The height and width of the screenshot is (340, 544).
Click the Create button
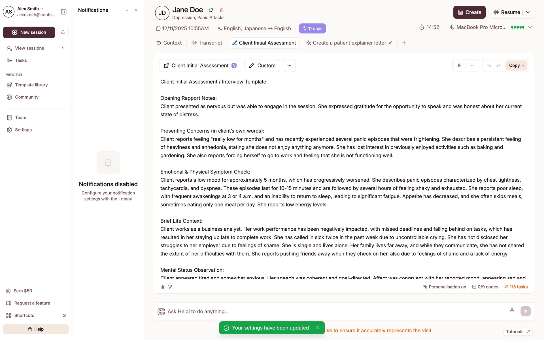point(469,12)
